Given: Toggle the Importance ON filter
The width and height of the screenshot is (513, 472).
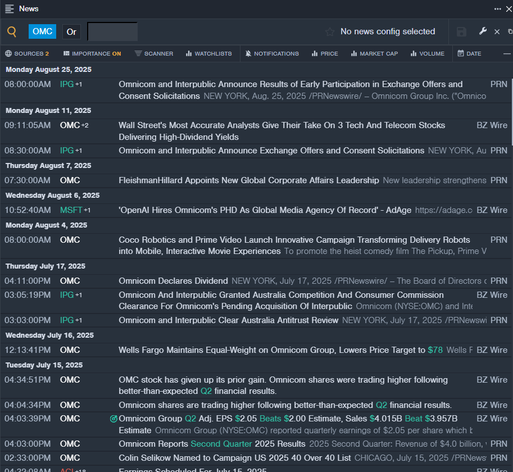Looking at the screenshot, I should pos(92,53).
